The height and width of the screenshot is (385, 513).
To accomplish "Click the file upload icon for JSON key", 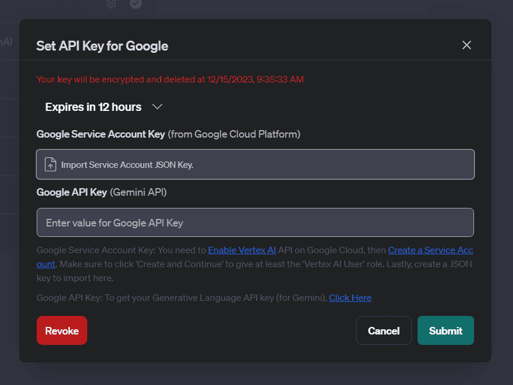I will pos(51,164).
